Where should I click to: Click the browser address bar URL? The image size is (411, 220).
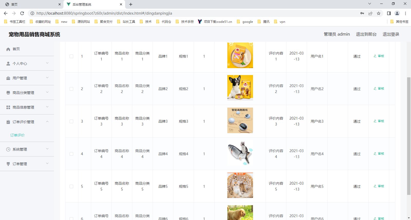[104, 13]
